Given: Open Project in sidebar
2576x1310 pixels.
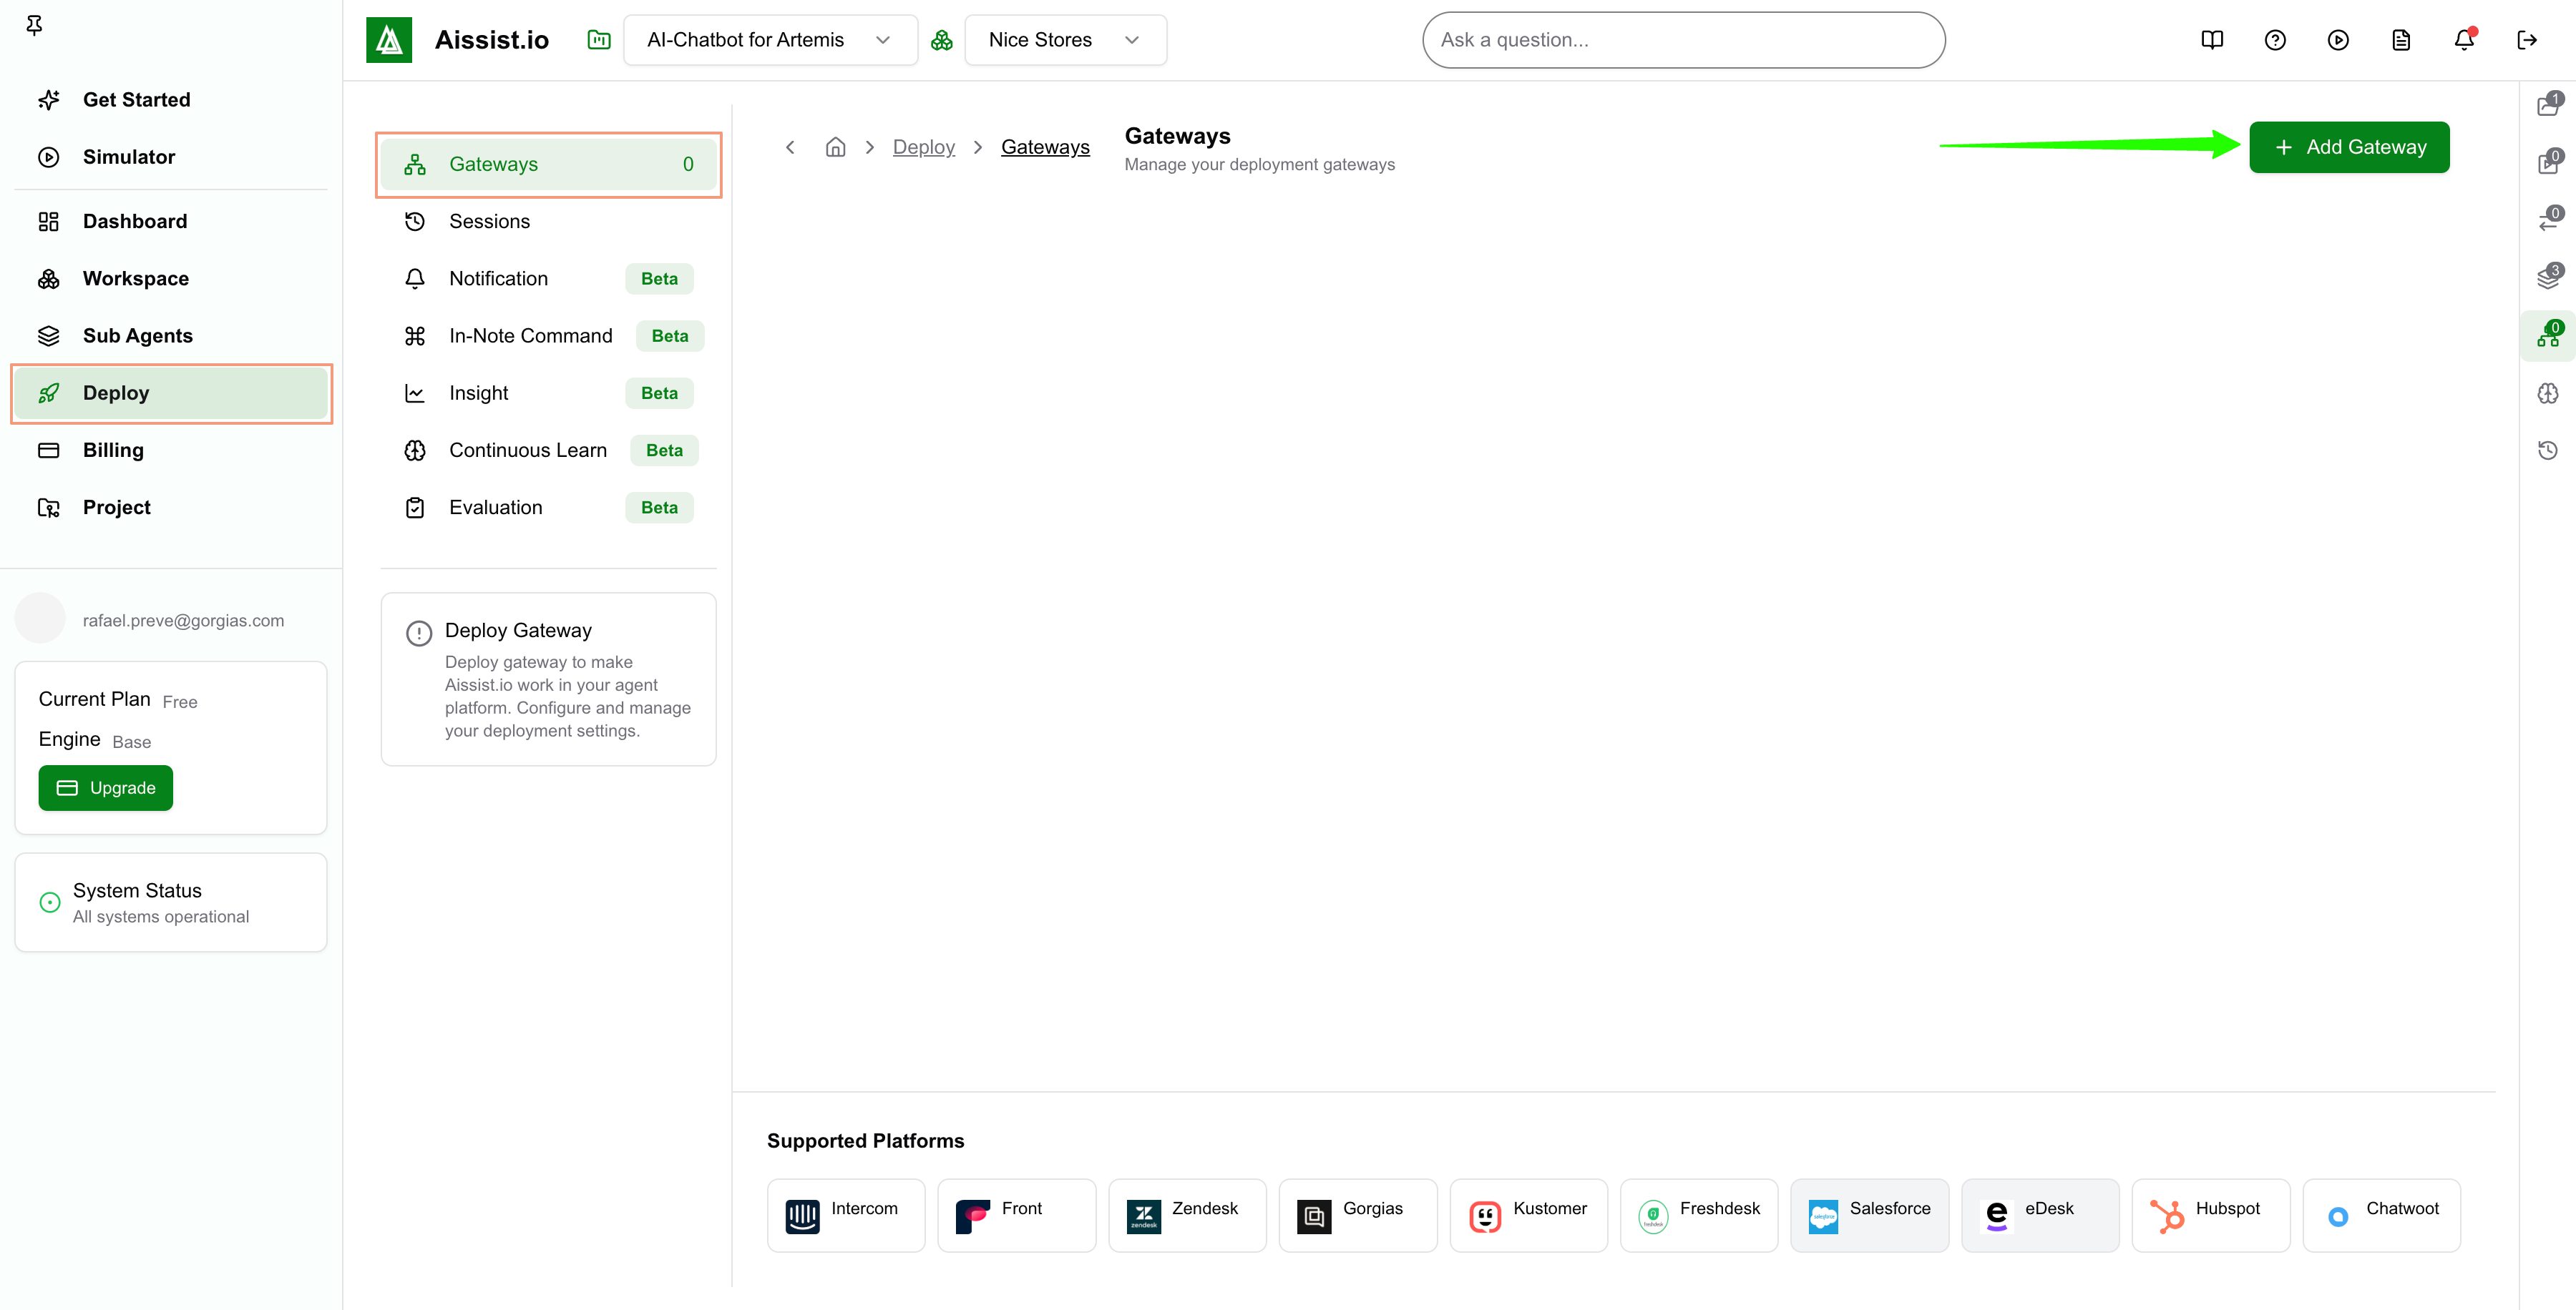Looking at the screenshot, I should (171, 508).
